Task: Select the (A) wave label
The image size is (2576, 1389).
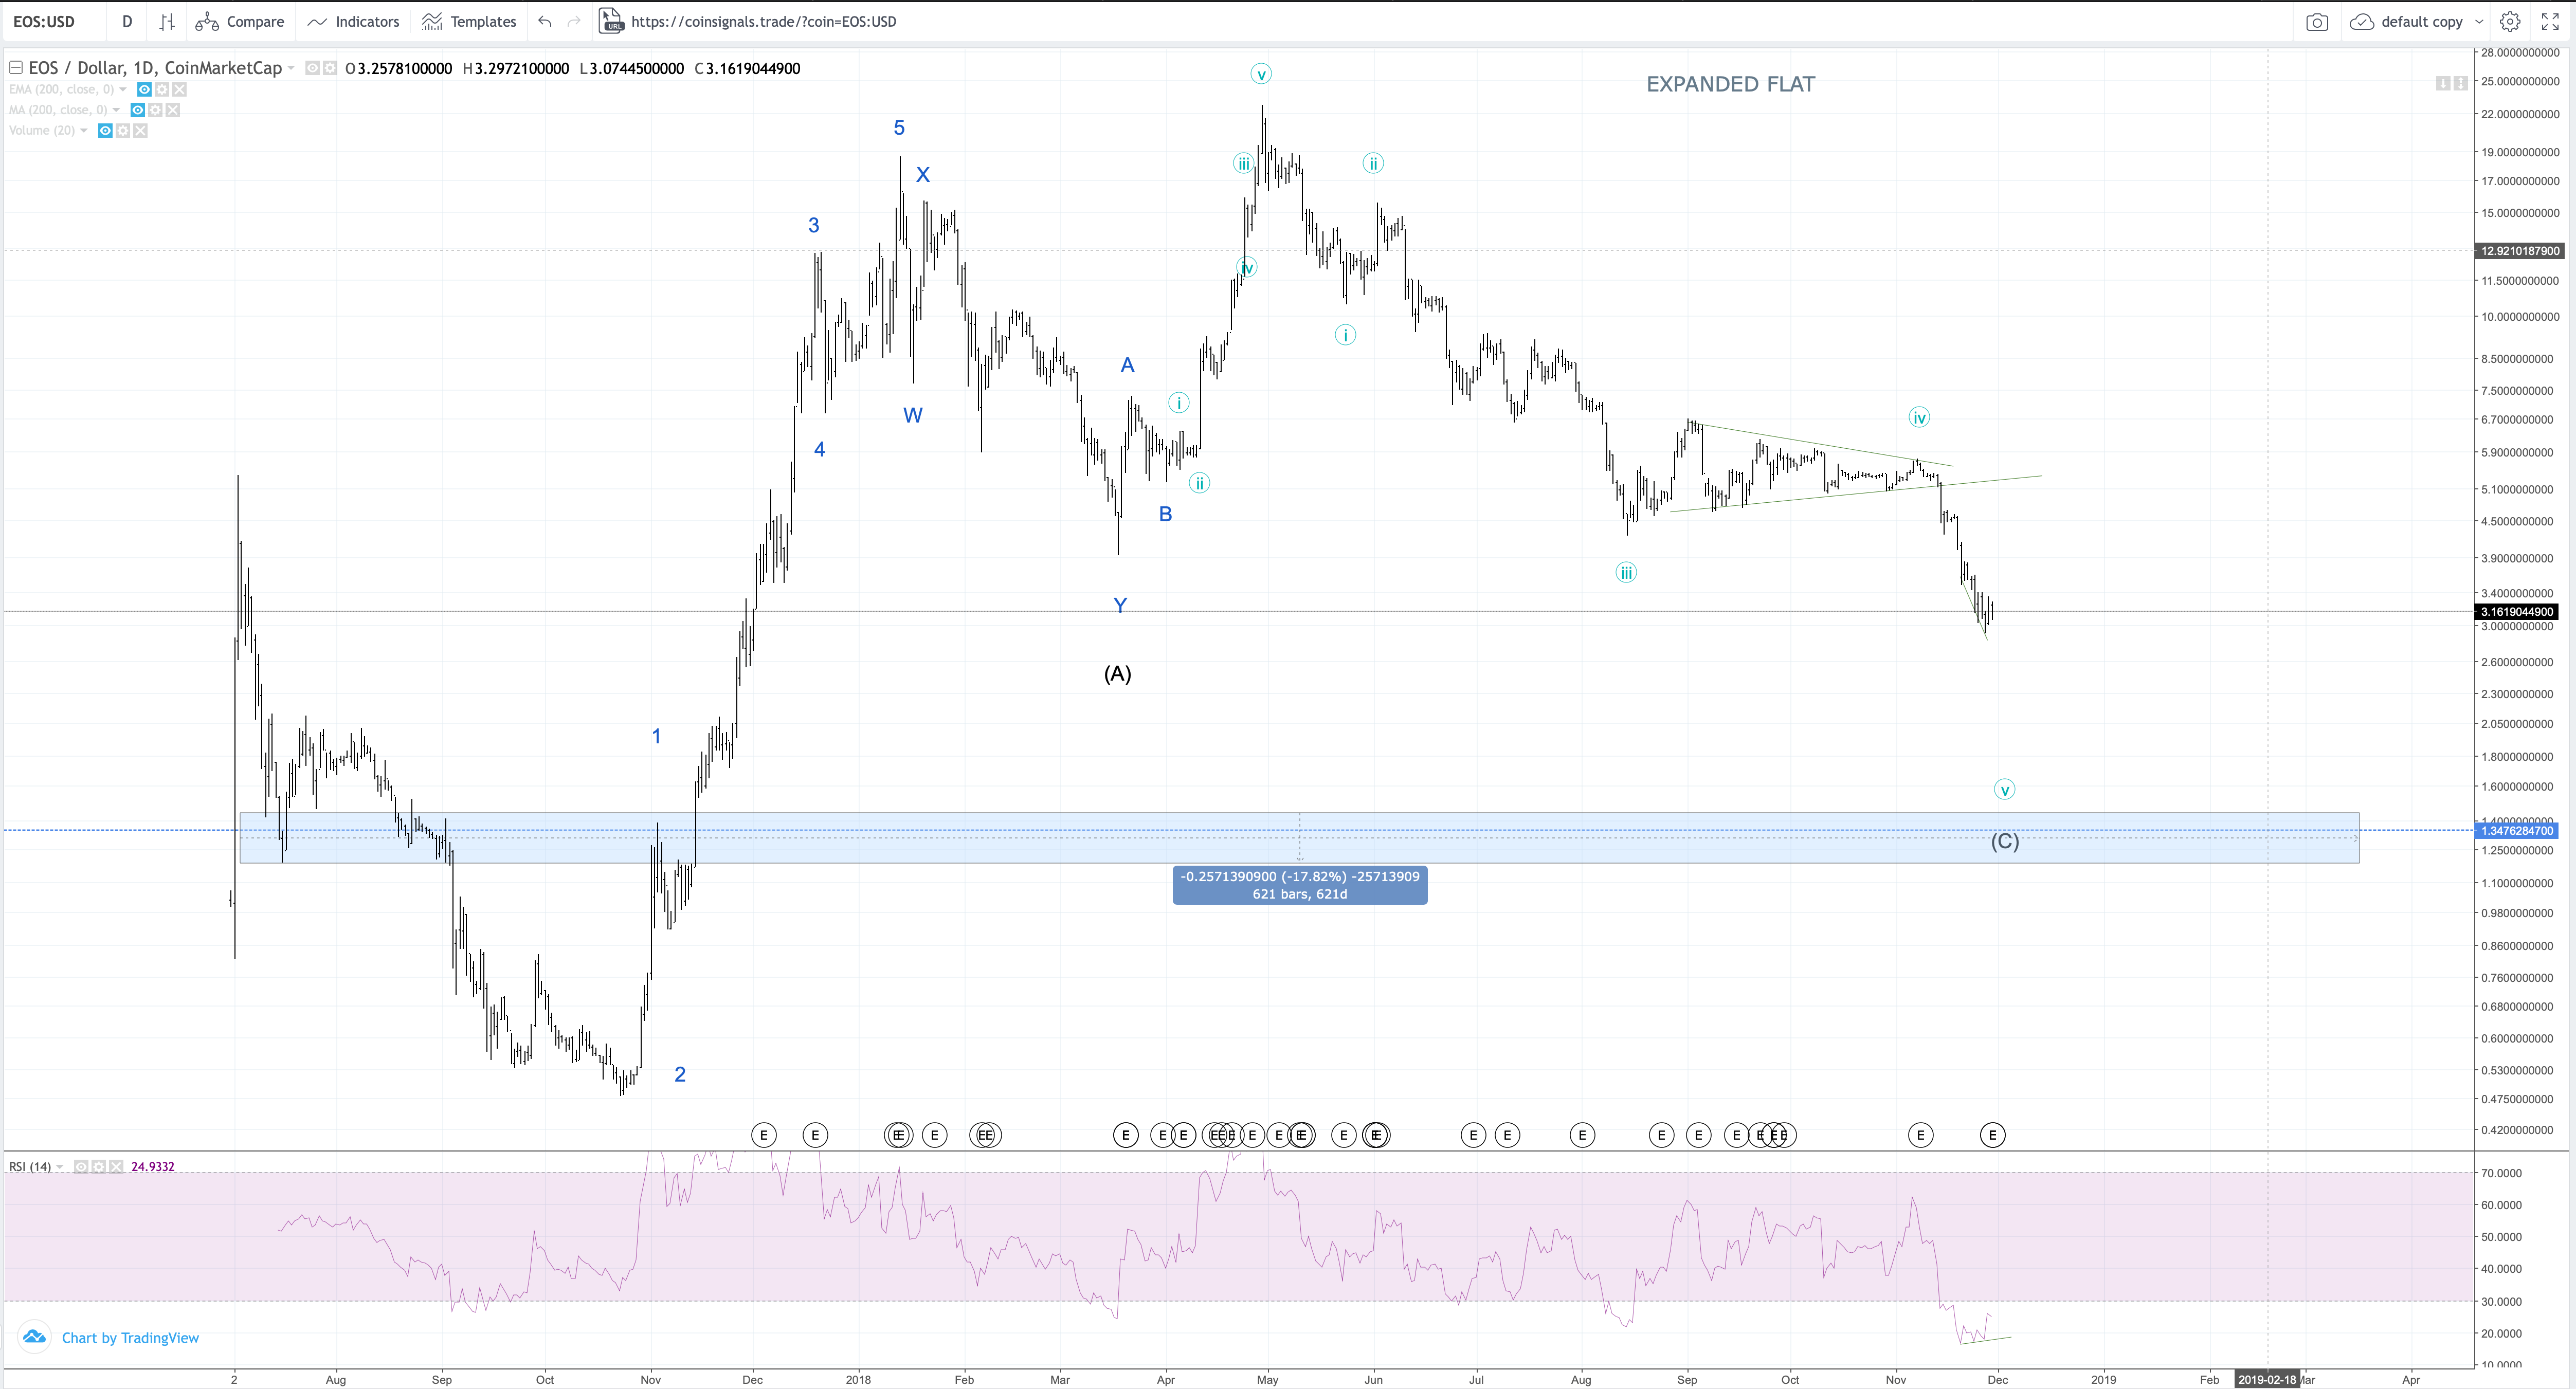Action: (x=1117, y=673)
